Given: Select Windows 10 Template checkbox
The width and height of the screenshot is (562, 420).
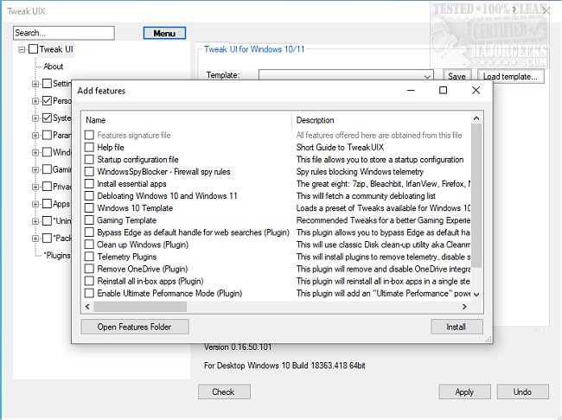Looking at the screenshot, I should (x=89, y=208).
